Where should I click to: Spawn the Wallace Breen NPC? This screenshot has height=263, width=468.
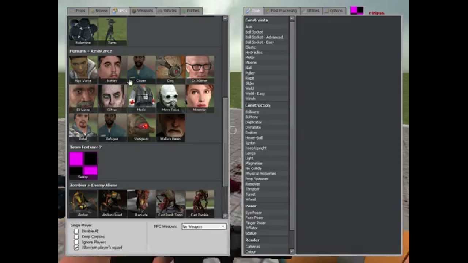pyautogui.click(x=171, y=127)
